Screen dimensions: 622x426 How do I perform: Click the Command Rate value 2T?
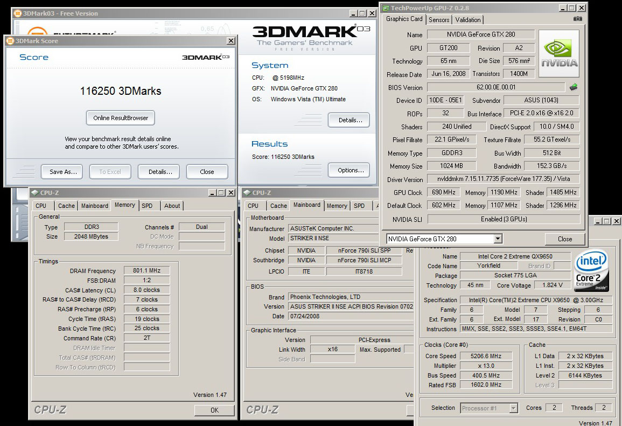pos(147,338)
